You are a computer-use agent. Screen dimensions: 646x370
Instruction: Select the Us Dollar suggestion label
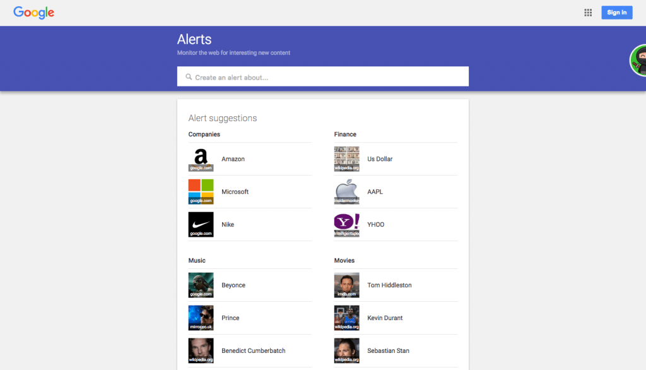(380, 159)
